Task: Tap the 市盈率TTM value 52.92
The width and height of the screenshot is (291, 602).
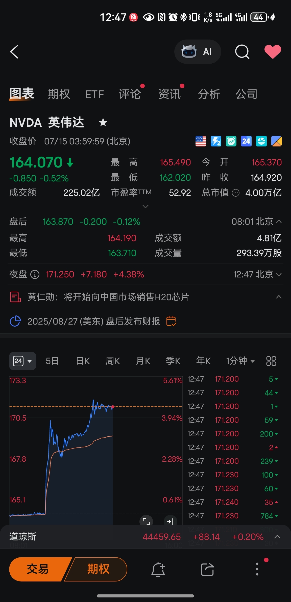Action: pyautogui.click(x=180, y=193)
